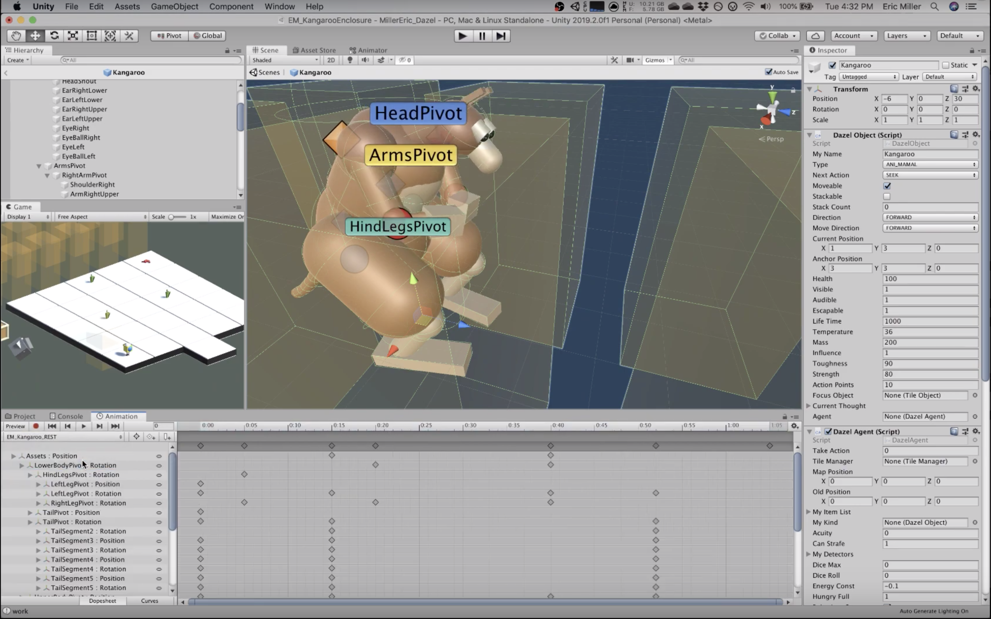Select the Rotate tool
The width and height of the screenshot is (991, 619).
coord(54,36)
